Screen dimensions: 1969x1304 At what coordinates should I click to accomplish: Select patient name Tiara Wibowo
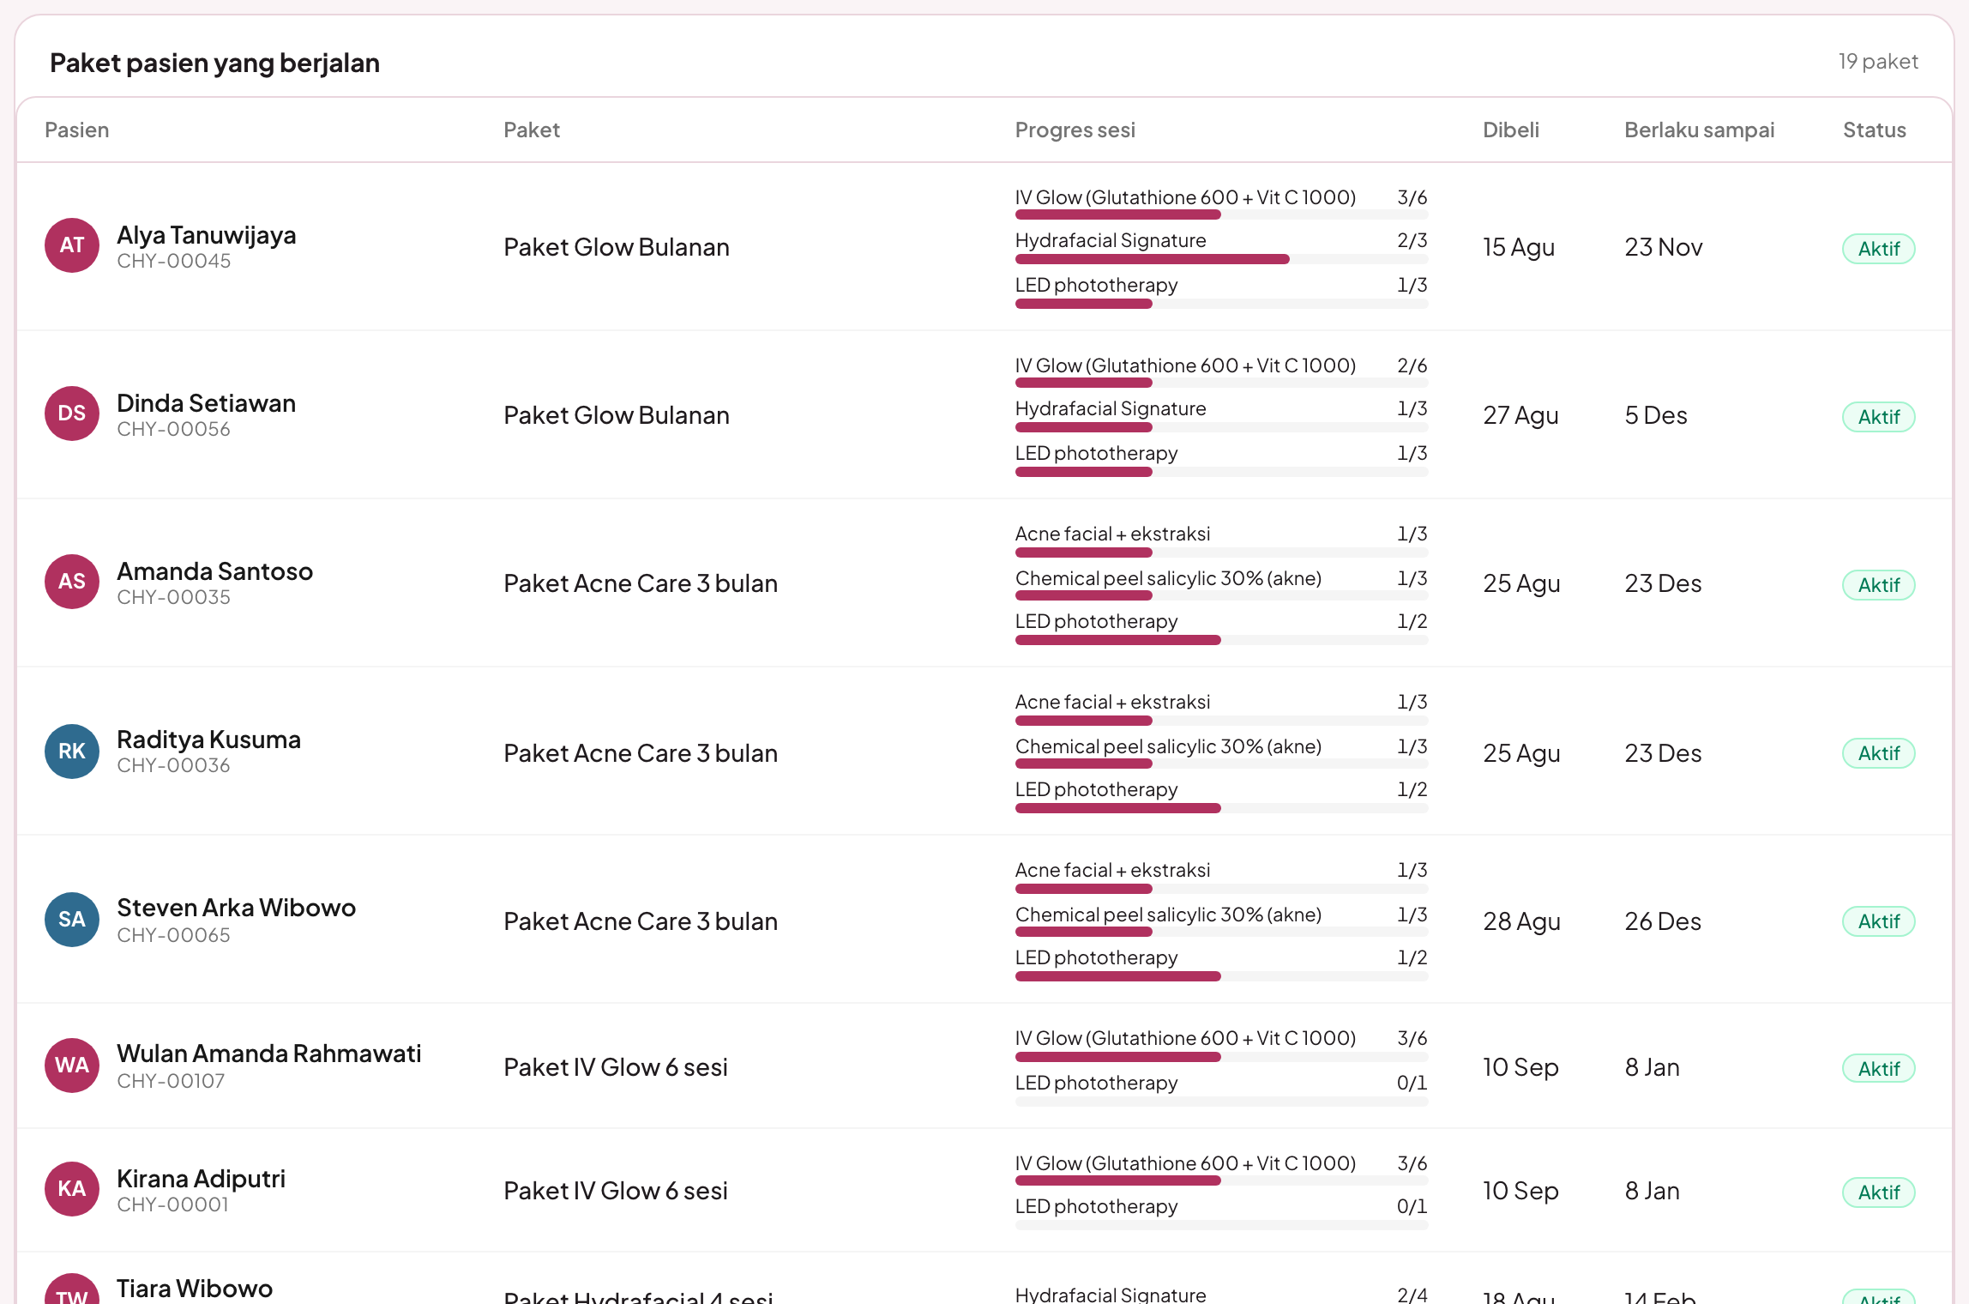(x=195, y=1289)
